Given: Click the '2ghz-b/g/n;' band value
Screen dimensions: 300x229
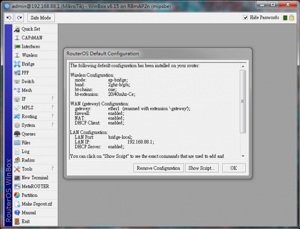Looking at the screenshot, I should 119,85.
